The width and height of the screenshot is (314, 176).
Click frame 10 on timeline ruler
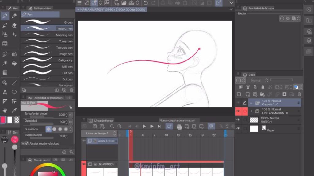point(166,135)
